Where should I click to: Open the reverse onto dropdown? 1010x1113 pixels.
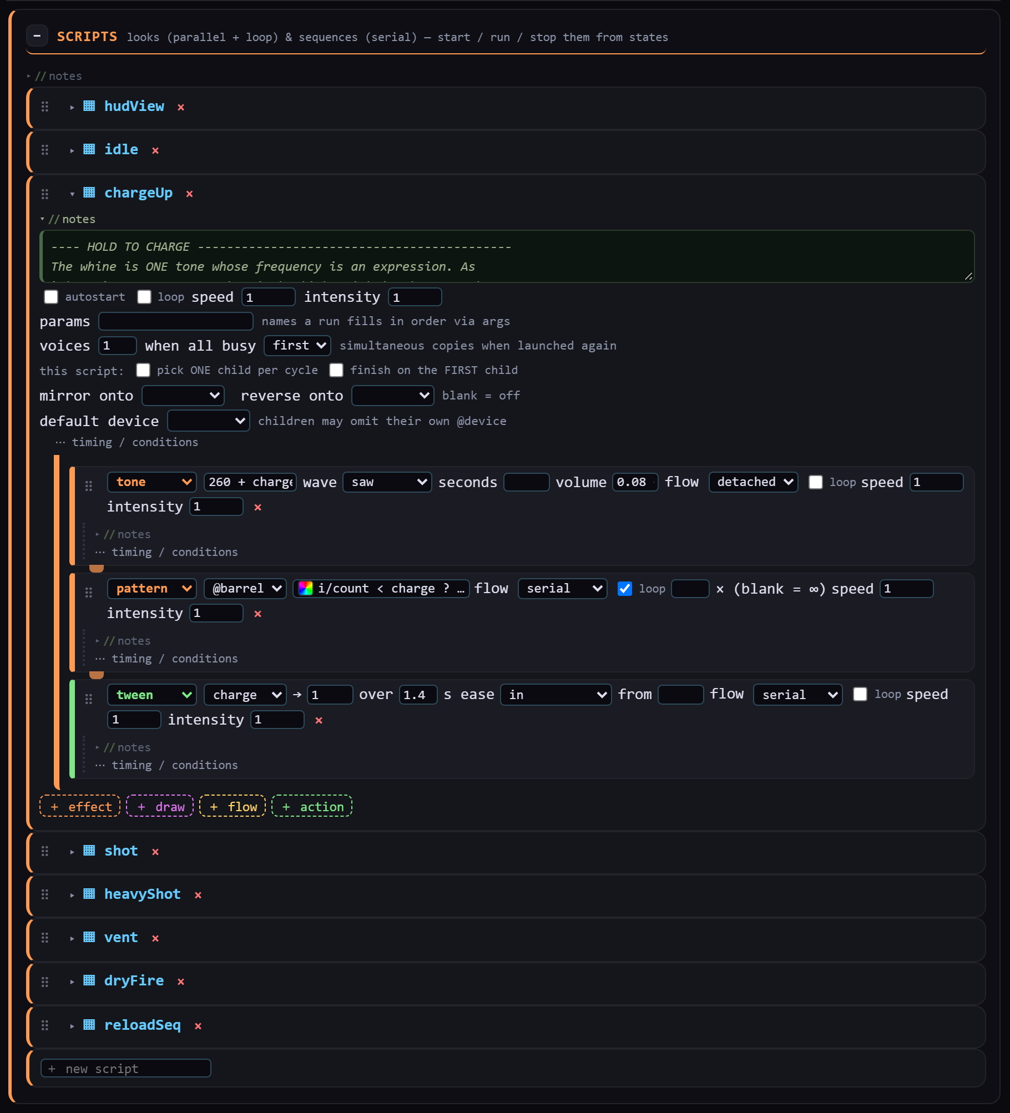point(393,396)
